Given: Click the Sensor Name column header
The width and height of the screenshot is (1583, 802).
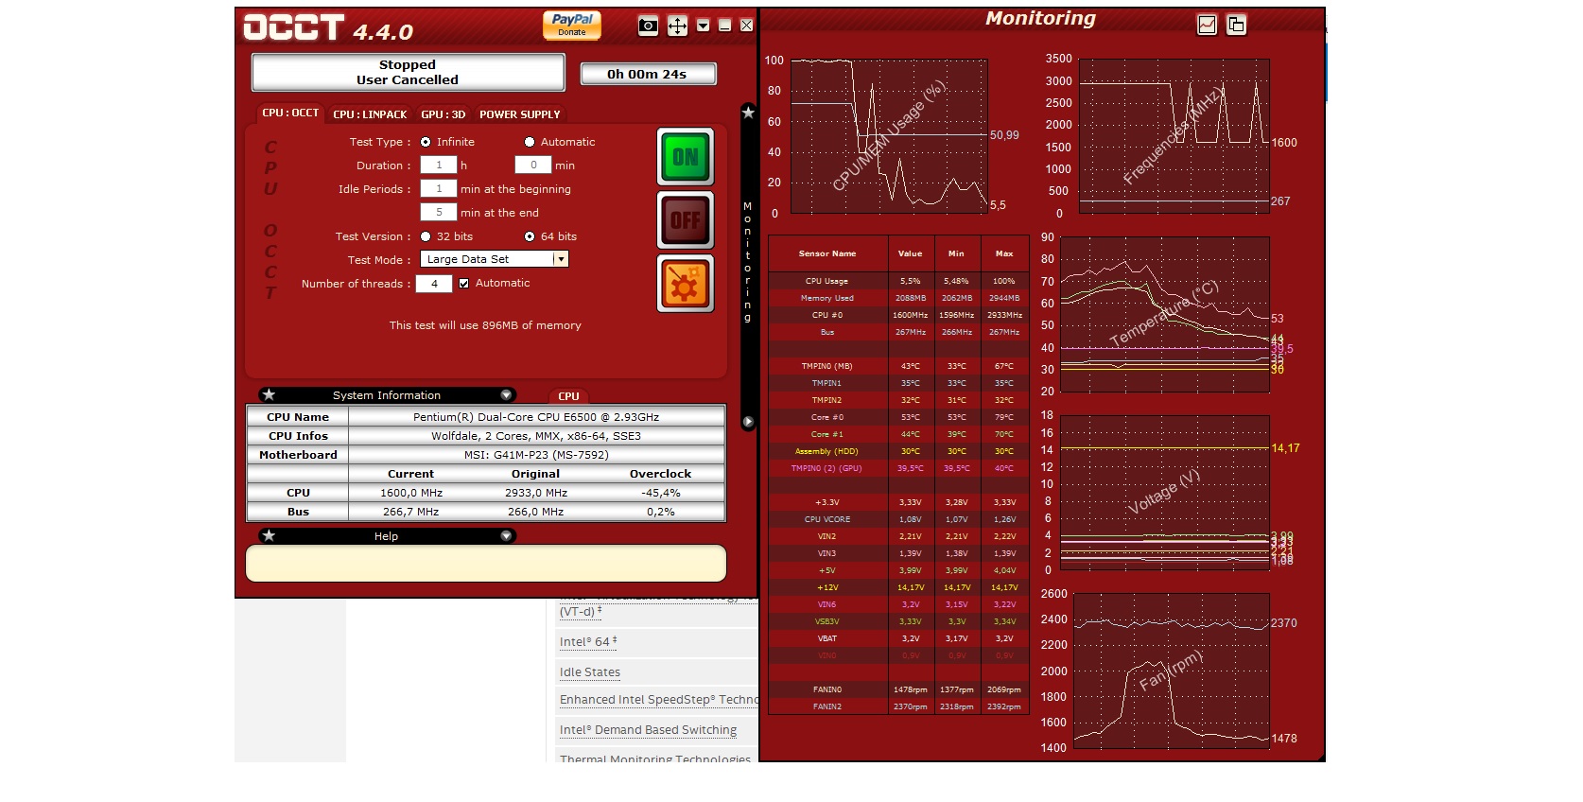Looking at the screenshot, I should tap(827, 253).
